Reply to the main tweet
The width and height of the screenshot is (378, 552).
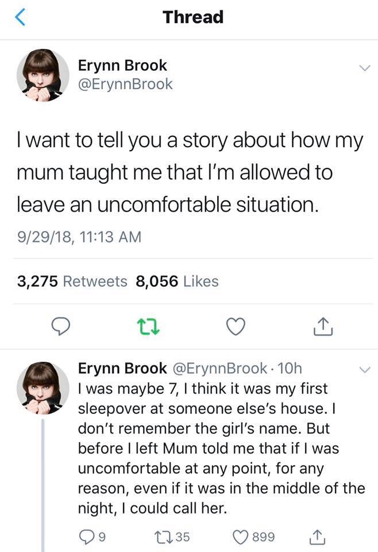pyautogui.click(x=60, y=327)
